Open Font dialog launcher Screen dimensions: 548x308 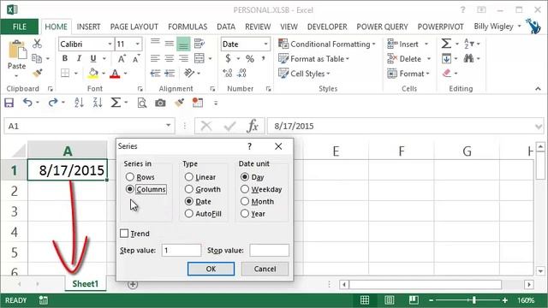coord(140,89)
